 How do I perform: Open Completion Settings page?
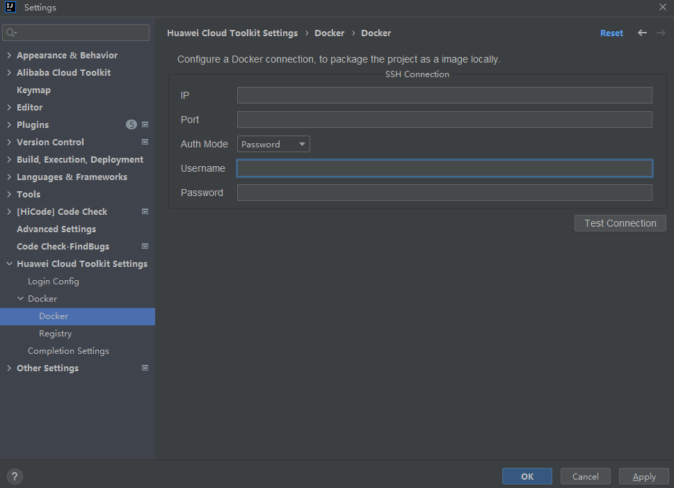click(68, 351)
